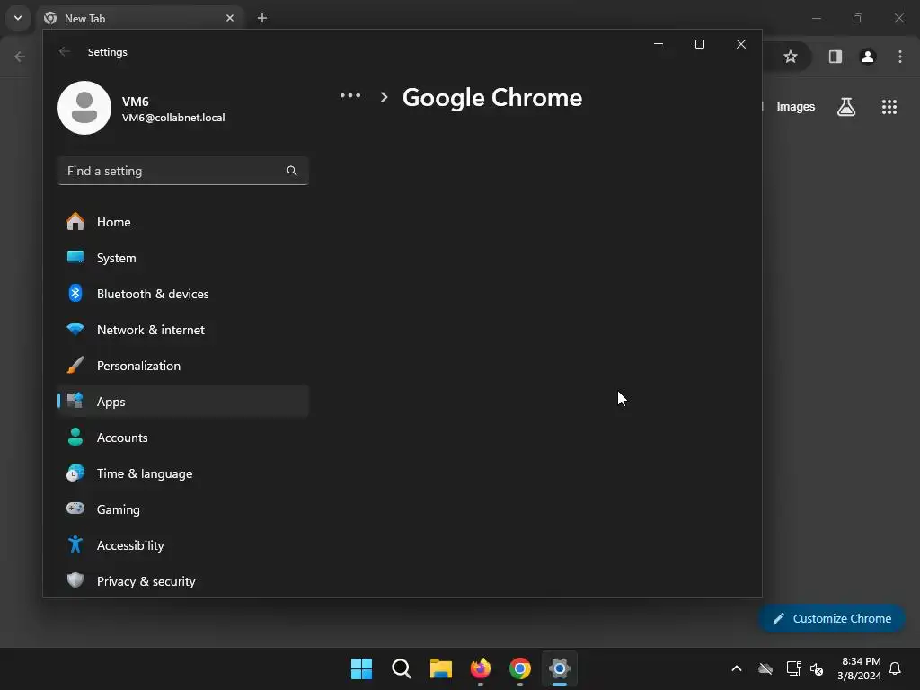Maximize the Settings window

click(699, 44)
